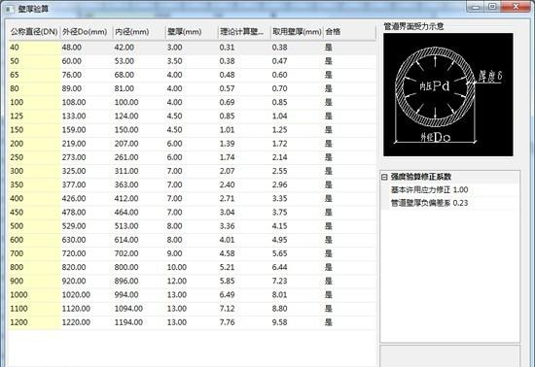Click adopted thickness value 6.44
The width and height of the screenshot is (535, 367).
coord(279,267)
